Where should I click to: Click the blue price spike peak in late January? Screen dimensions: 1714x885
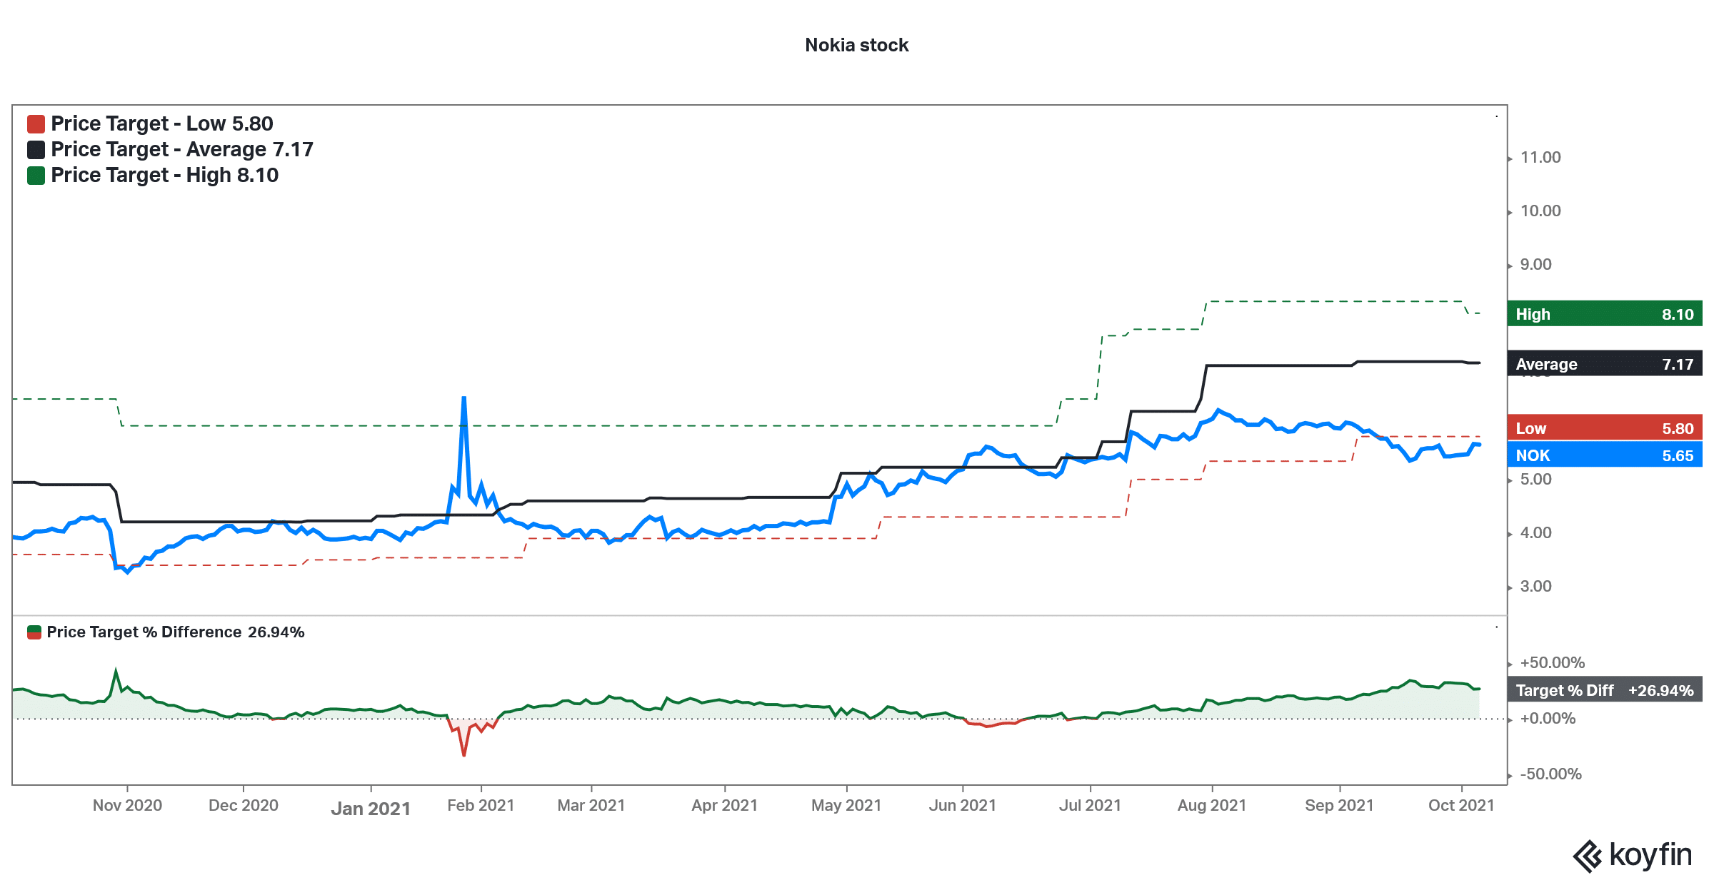pyautogui.click(x=464, y=400)
